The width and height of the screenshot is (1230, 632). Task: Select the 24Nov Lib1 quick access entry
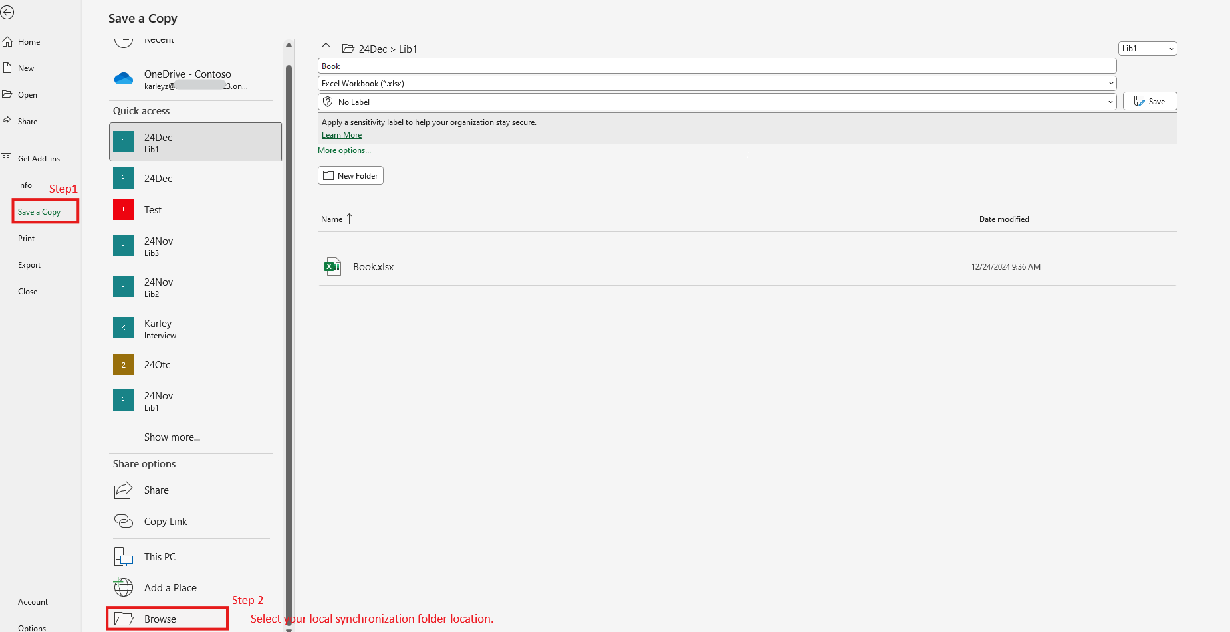click(x=195, y=401)
